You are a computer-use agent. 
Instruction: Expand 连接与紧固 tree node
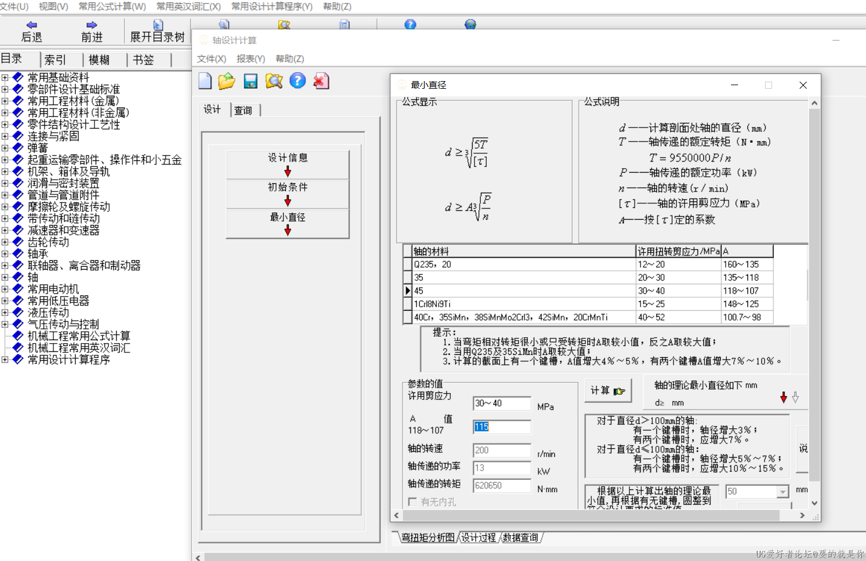click(x=5, y=136)
